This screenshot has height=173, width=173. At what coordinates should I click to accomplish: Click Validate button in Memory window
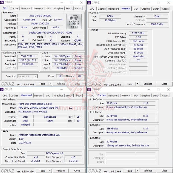(x=148, y=84)
